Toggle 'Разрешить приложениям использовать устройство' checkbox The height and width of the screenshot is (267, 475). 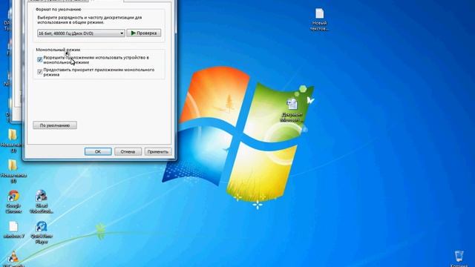tap(39, 59)
